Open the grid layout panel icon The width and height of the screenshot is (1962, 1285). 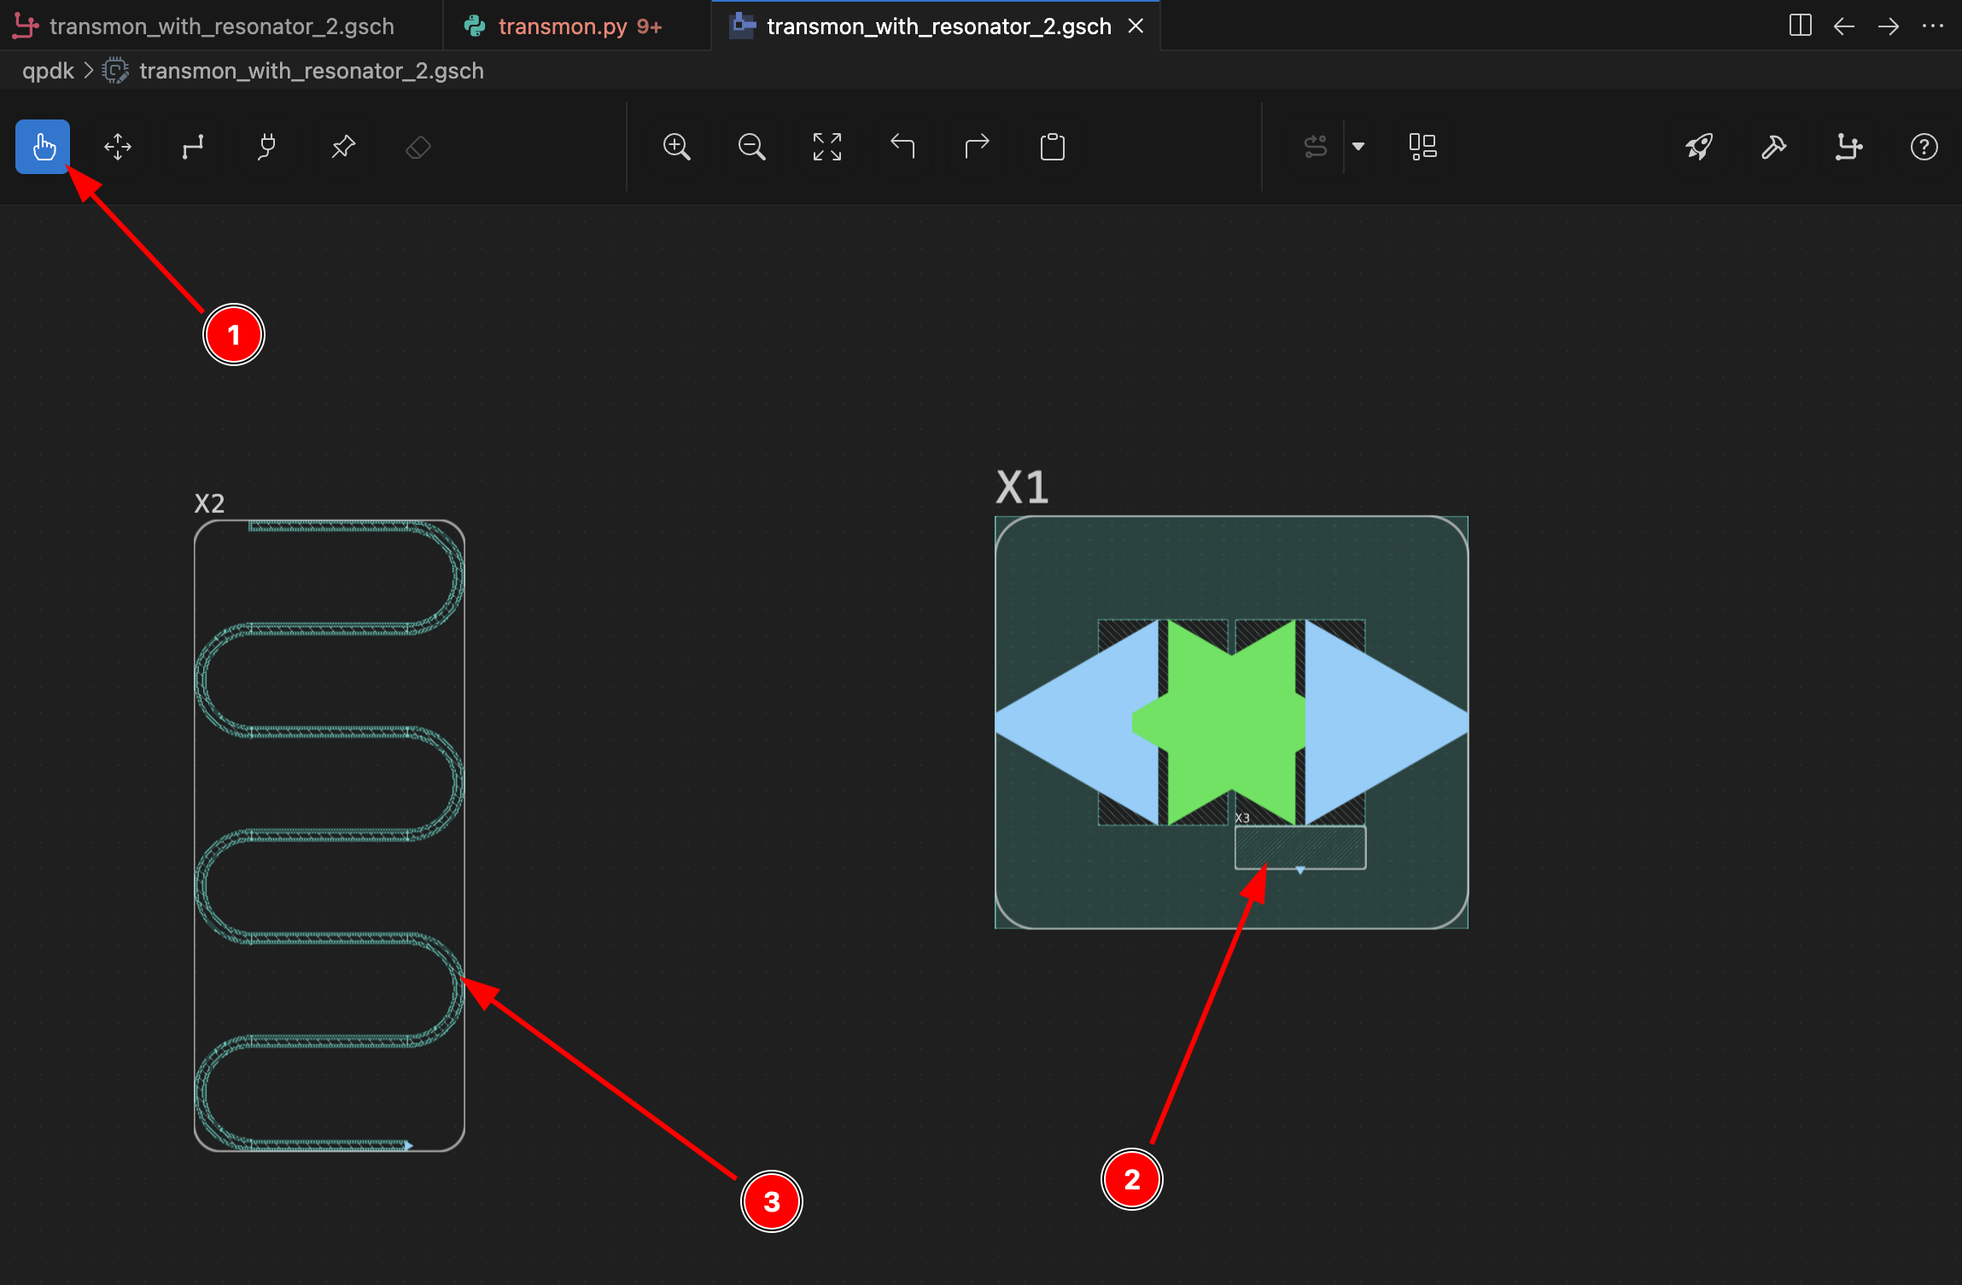1422,147
